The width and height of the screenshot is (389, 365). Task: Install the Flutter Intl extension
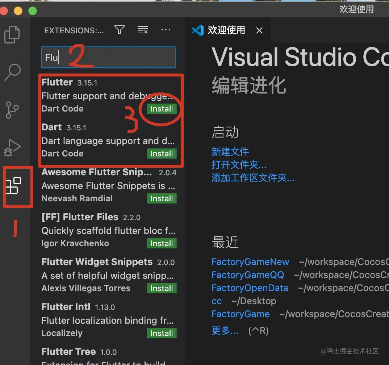(162, 333)
